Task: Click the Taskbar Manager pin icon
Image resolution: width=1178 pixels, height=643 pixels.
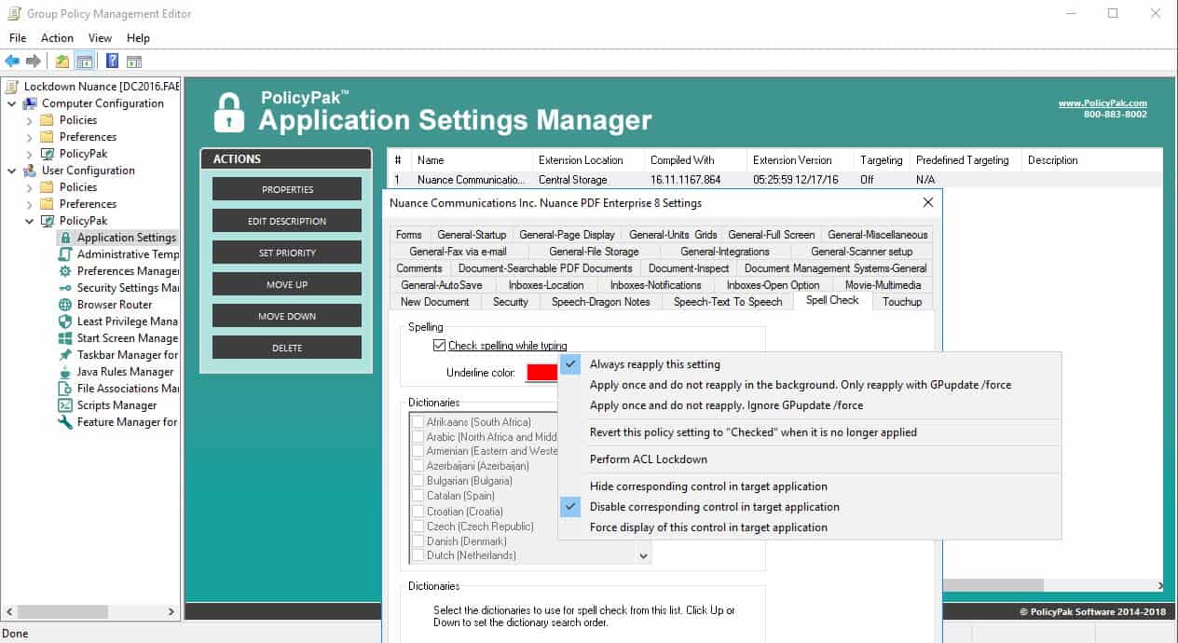Action: coord(65,355)
